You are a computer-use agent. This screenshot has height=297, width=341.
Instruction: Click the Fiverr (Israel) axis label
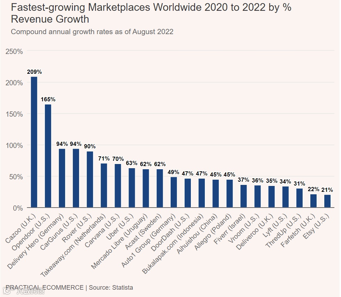click(230, 229)
